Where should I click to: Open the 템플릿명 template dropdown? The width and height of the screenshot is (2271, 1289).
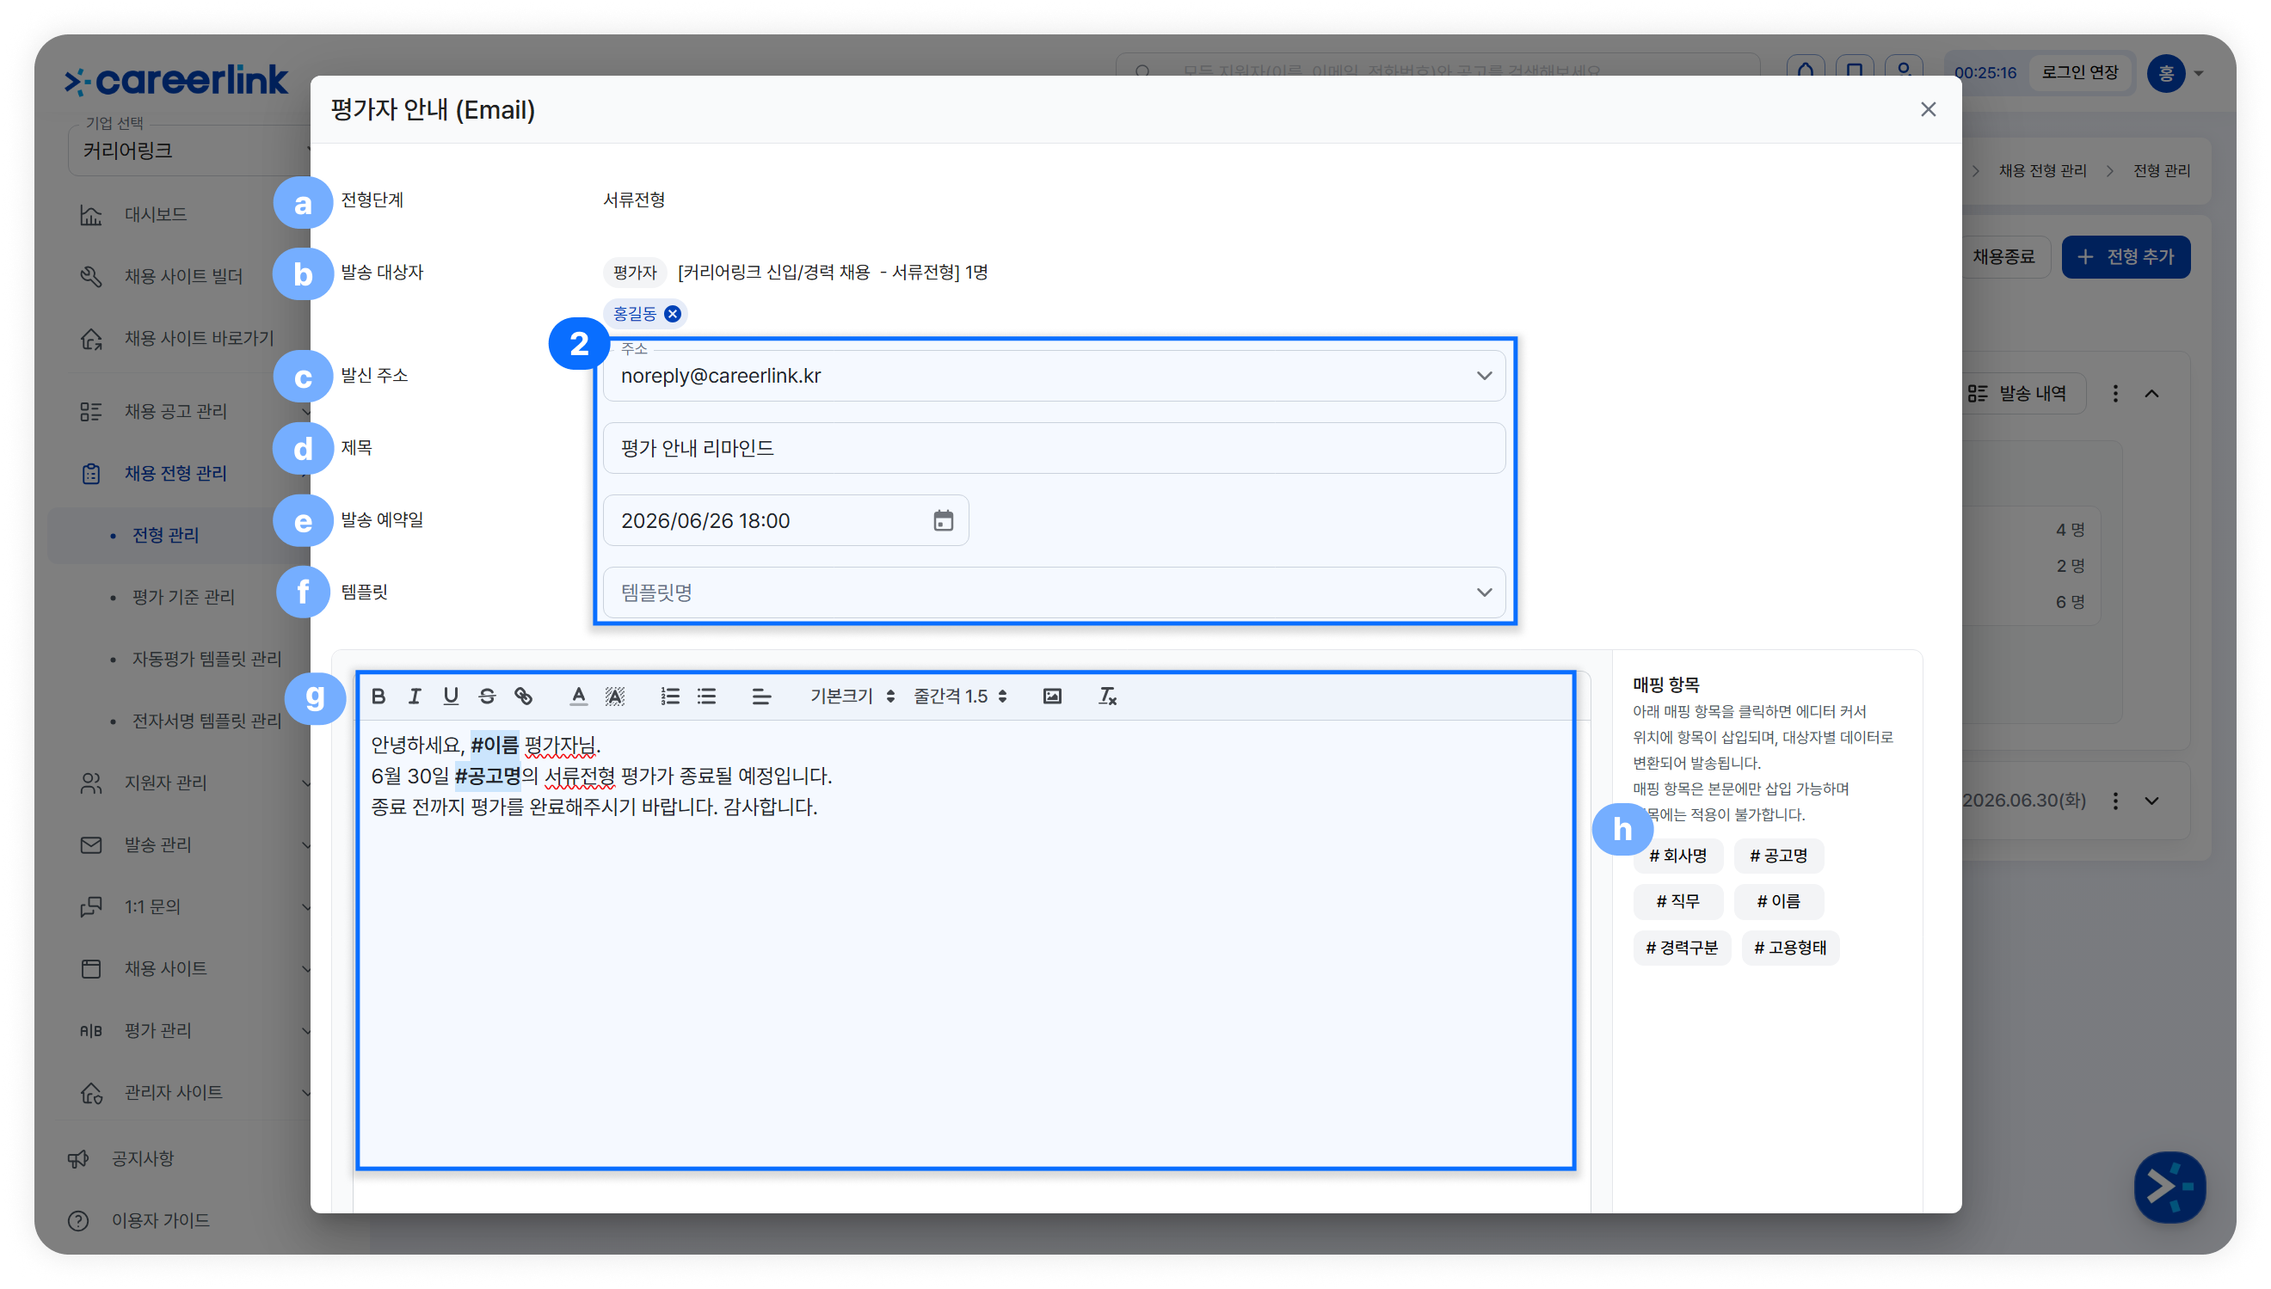point(1054,592)
